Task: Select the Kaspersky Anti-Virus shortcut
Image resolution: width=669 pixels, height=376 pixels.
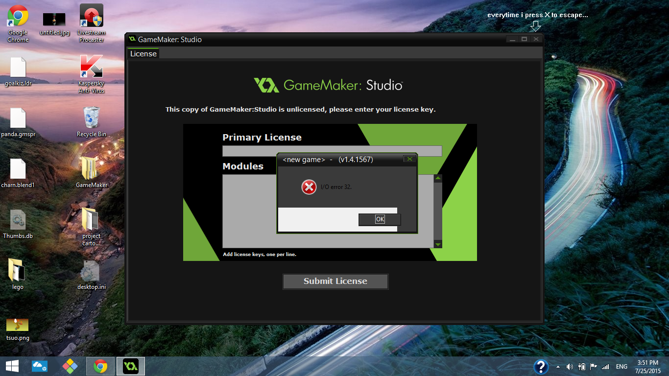Action: 91,74
